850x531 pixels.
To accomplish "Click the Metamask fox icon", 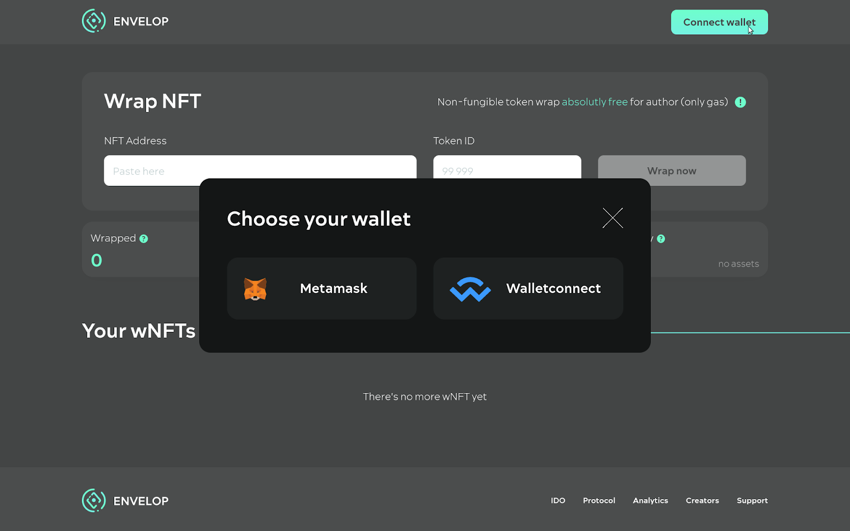I will (255, 289).
